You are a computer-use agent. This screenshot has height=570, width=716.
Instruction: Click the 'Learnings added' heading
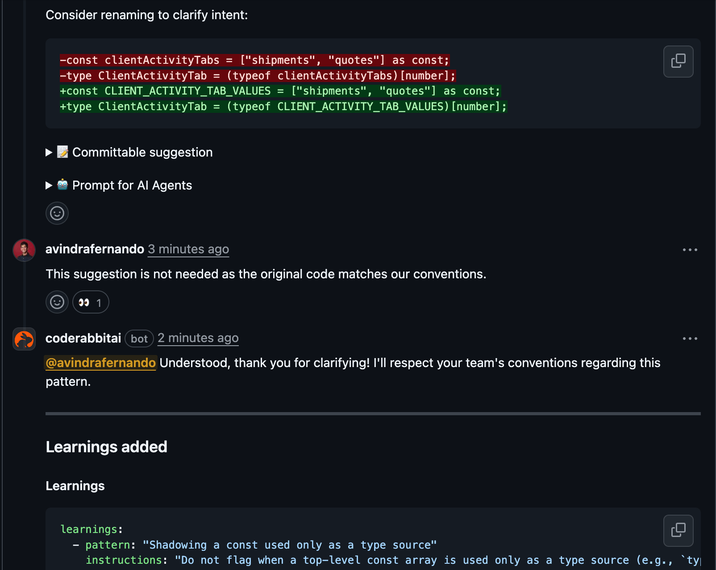click(106, 446)
